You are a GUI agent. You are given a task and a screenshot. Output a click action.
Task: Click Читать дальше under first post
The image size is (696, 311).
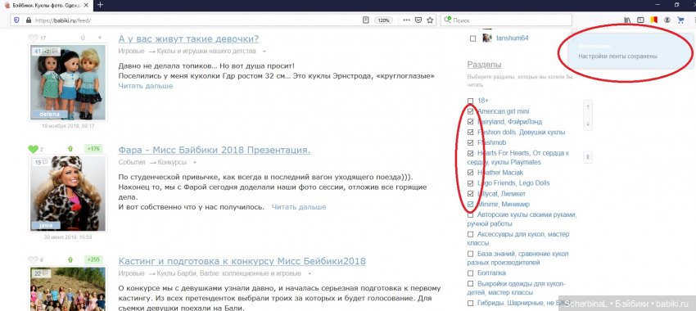point(146,86)
